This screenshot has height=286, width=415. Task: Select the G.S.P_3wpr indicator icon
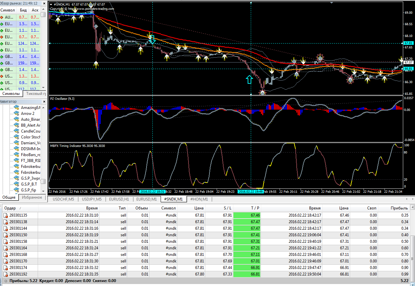(16, 178)
